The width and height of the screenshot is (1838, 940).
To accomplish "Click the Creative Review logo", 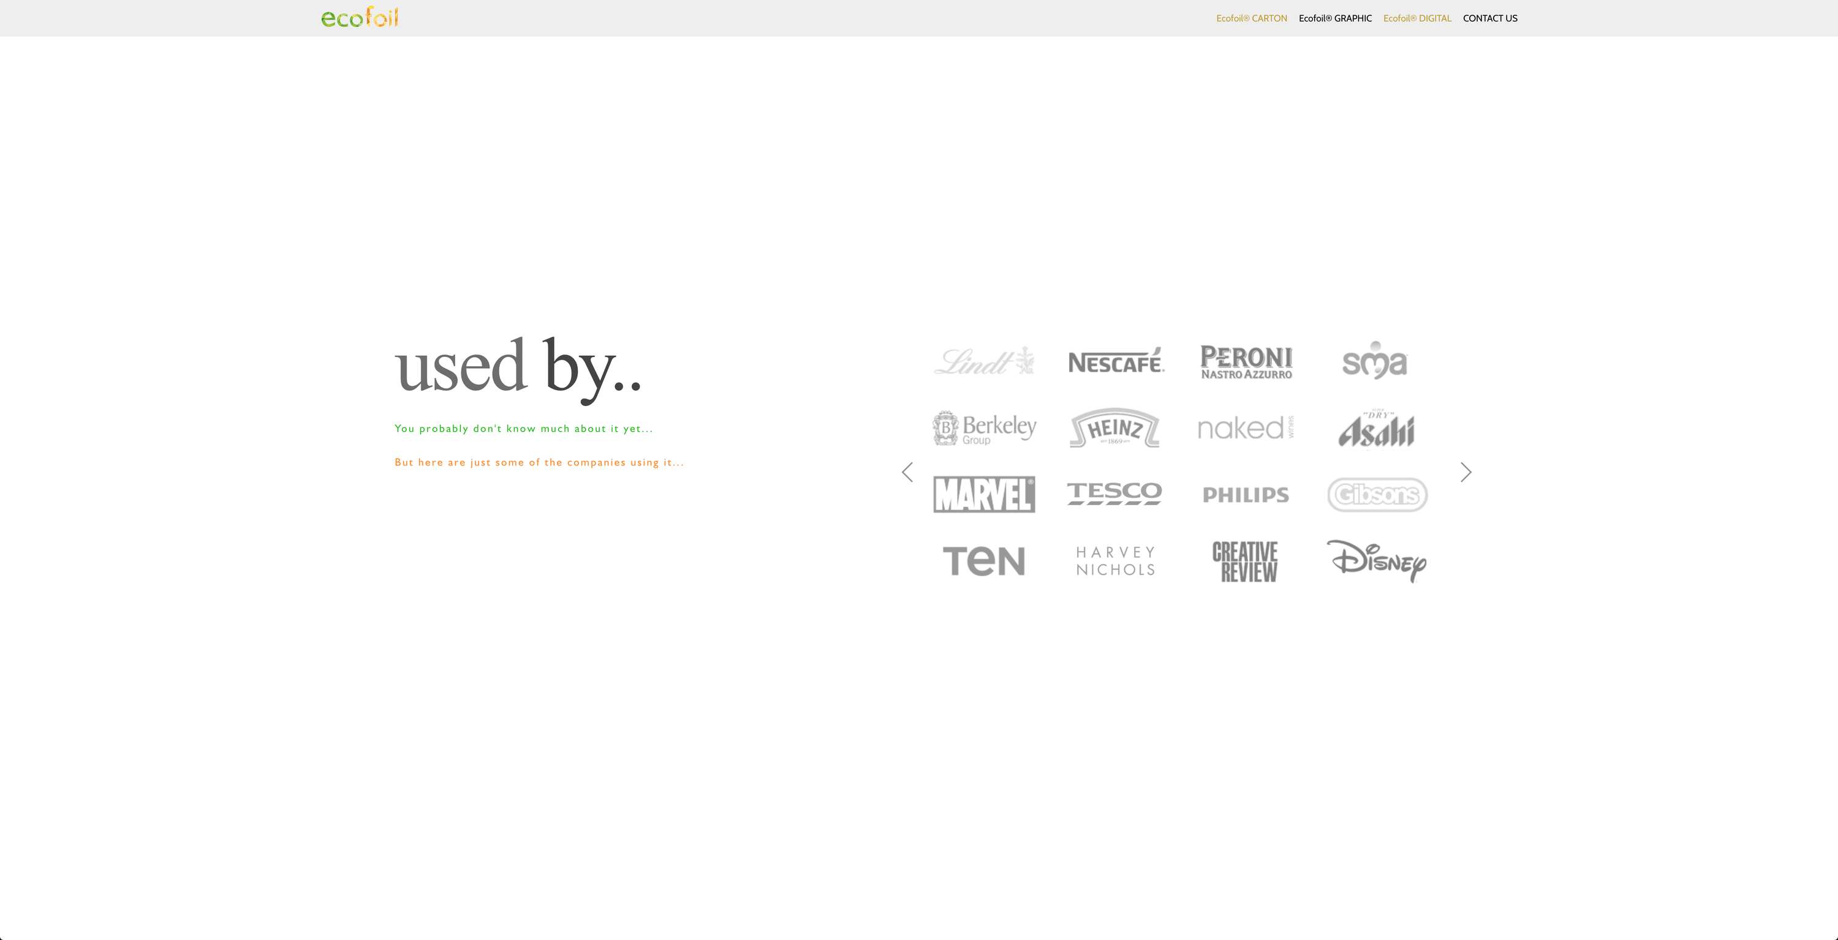I will (1246, 562).
